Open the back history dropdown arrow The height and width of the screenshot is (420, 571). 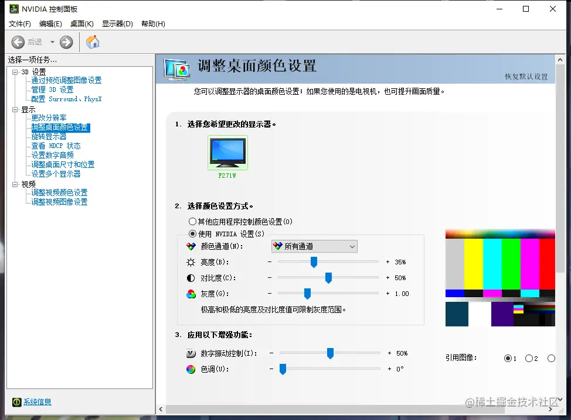pyautogui.click(x=52, y=42)
